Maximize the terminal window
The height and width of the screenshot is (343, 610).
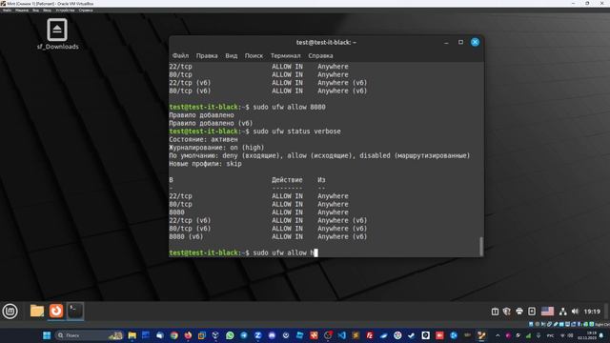[x=460, y=42]
